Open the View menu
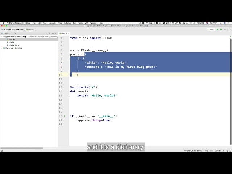This screenshot has width=232, height=174. (45, 23)
